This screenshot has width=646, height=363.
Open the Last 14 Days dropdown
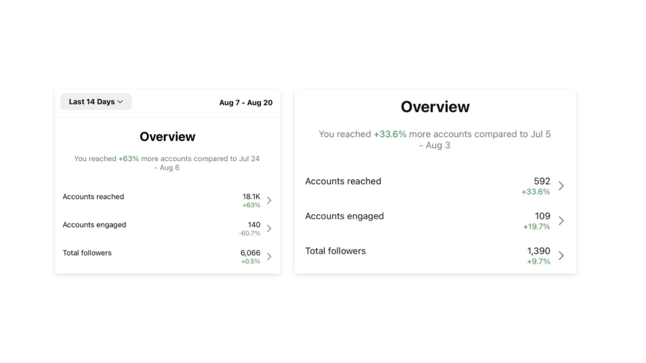click(x=96, y=102)
